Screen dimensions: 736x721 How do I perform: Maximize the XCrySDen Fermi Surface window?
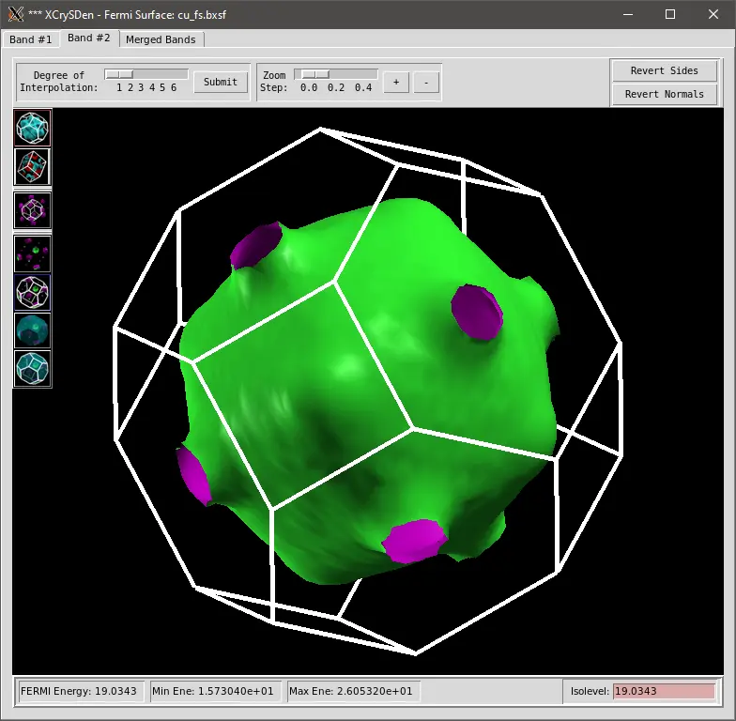click(670, 15)
